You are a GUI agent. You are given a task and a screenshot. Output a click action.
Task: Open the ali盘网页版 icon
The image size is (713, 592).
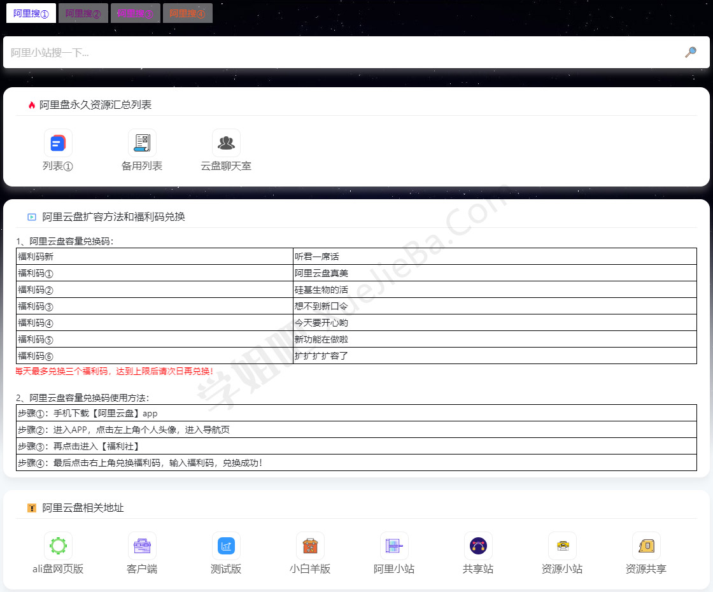58,546
